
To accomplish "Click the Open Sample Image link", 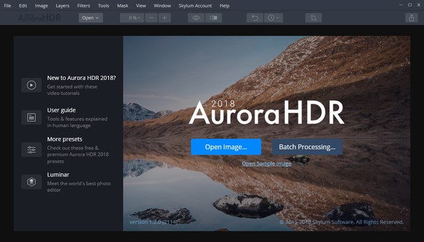I will click(x=266, y=163).
